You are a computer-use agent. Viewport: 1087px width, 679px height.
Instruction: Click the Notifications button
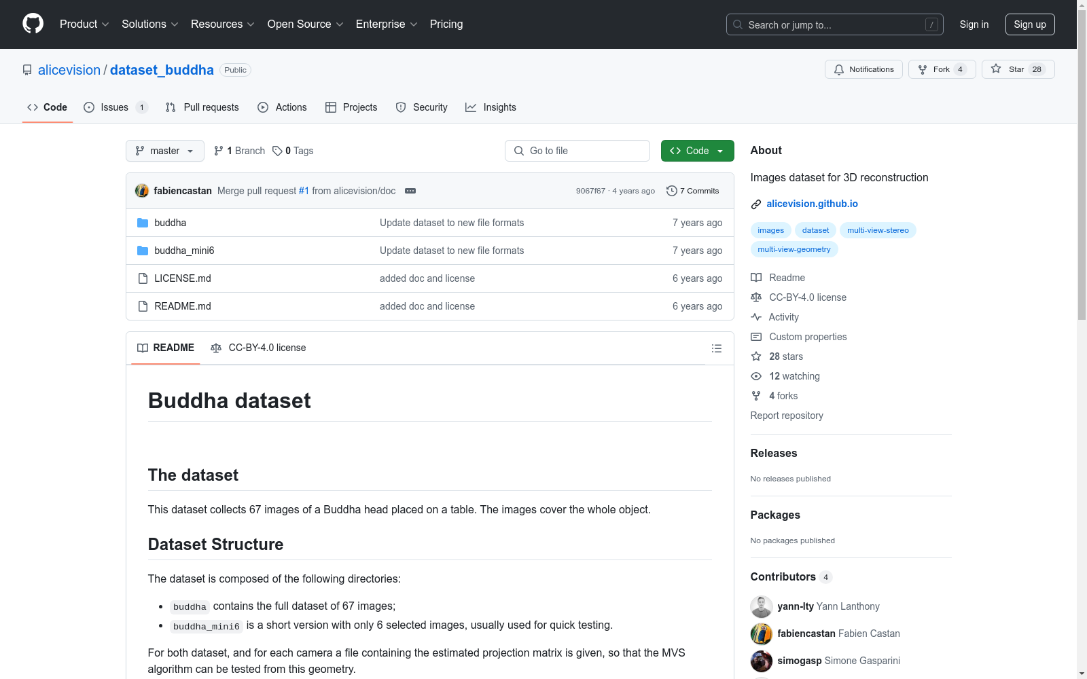[x=863, y=69]
